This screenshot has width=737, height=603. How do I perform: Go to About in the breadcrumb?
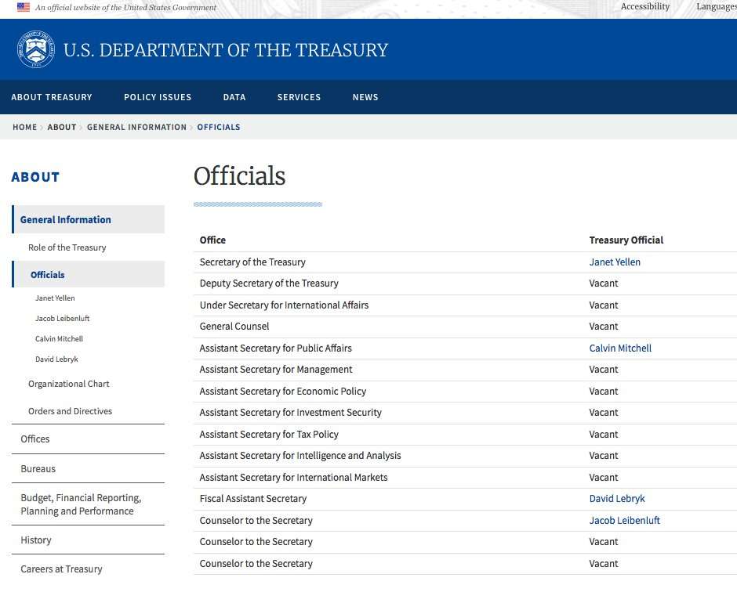pyautogui.click(x=62, y=128)
